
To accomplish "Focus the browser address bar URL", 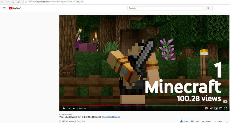I will pos(56,2).
